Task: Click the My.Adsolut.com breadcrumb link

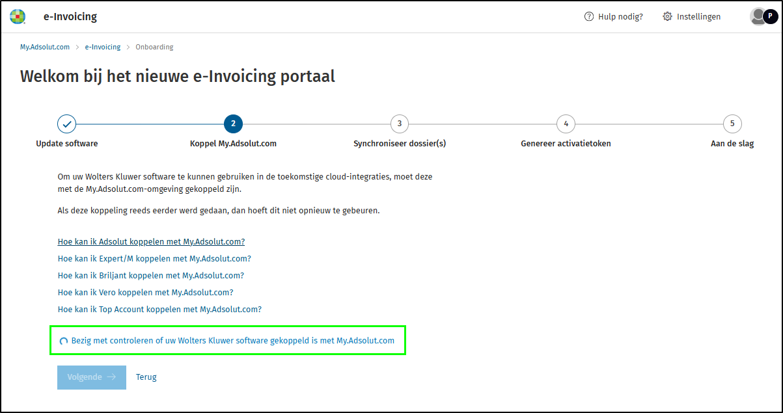Action: (x=45, y=47)
